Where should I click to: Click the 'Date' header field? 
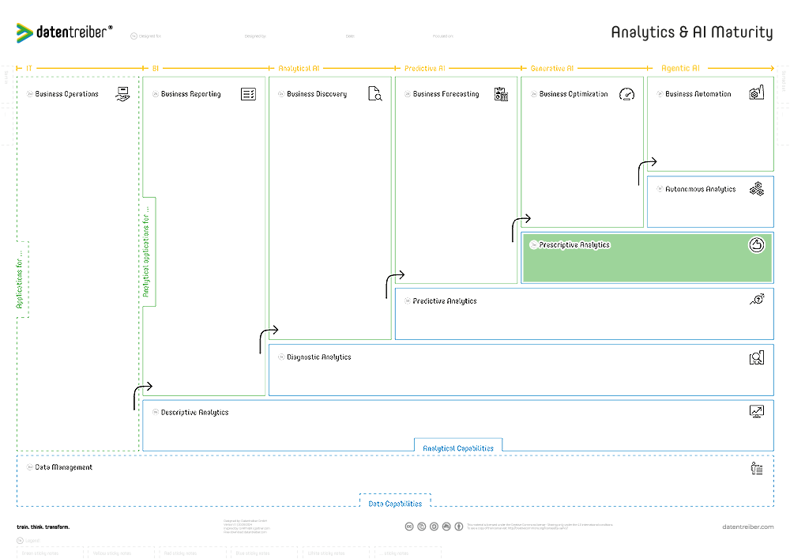point(350,36)
